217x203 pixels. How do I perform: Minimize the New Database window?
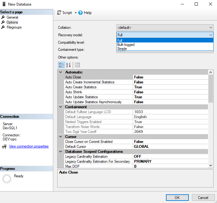(x=182, y=4)
